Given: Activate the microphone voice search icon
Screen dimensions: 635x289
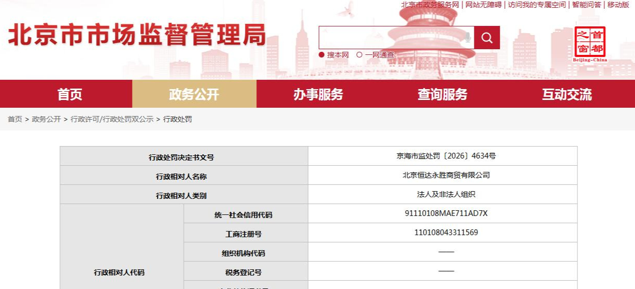Looking at the screenshot, I should click(x=467, y=37).
